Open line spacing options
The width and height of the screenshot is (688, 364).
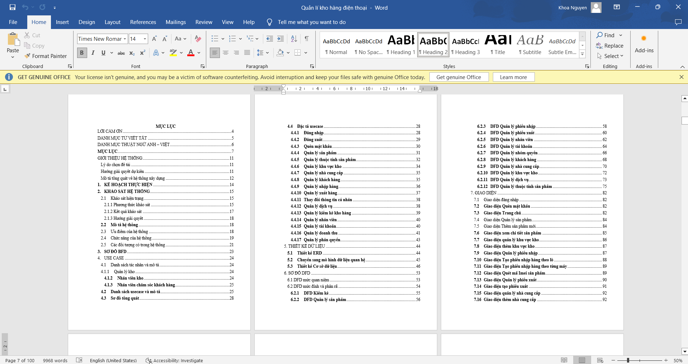tap(263, 53)
